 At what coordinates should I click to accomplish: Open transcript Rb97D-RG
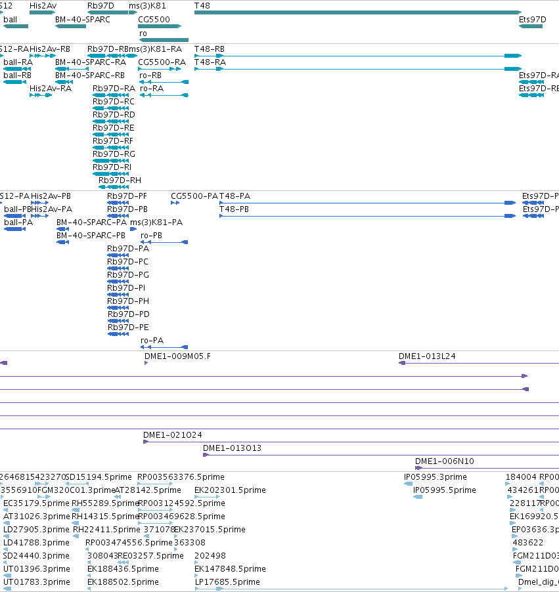(x=110, y=161)
